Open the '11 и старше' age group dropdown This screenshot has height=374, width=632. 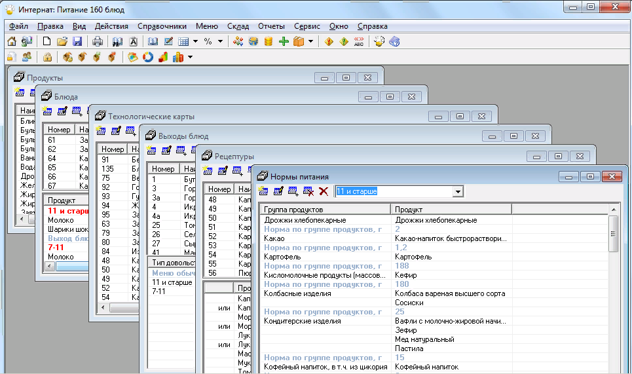(458, 191)
